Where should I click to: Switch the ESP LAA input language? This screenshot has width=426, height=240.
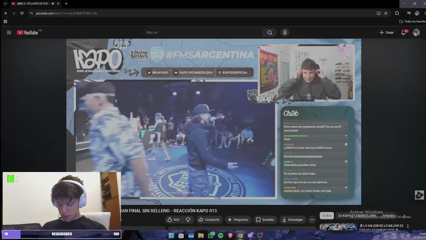point(394,236)
